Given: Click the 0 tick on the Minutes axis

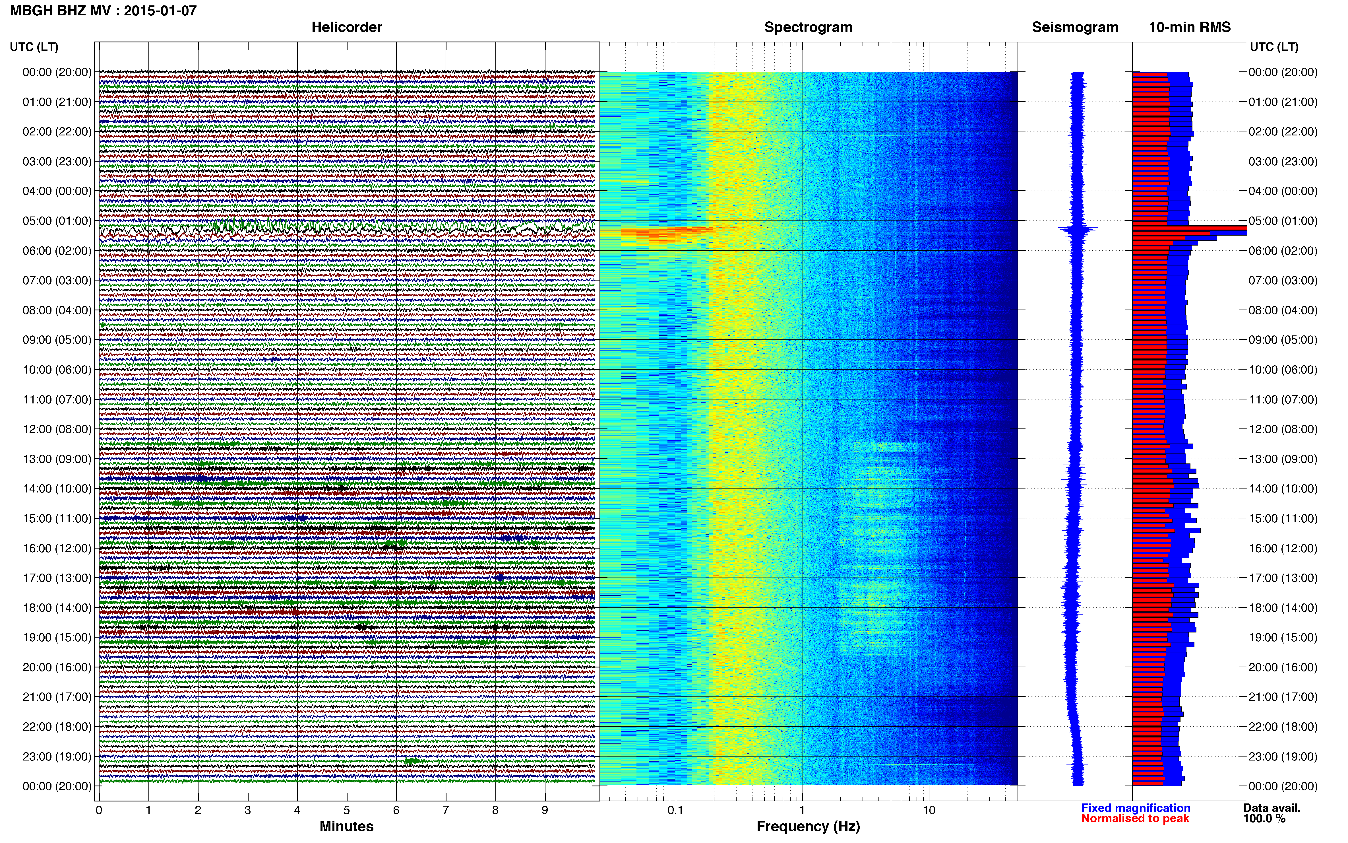Looking at the screenshot, I should coord(99,811).
